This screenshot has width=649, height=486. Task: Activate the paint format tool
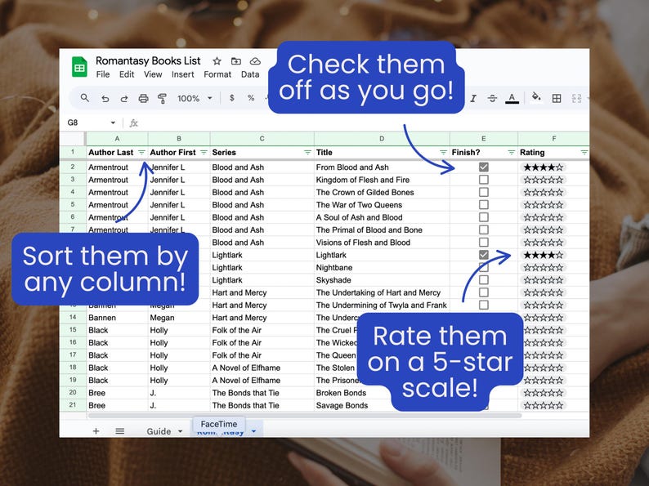point(162,99)
